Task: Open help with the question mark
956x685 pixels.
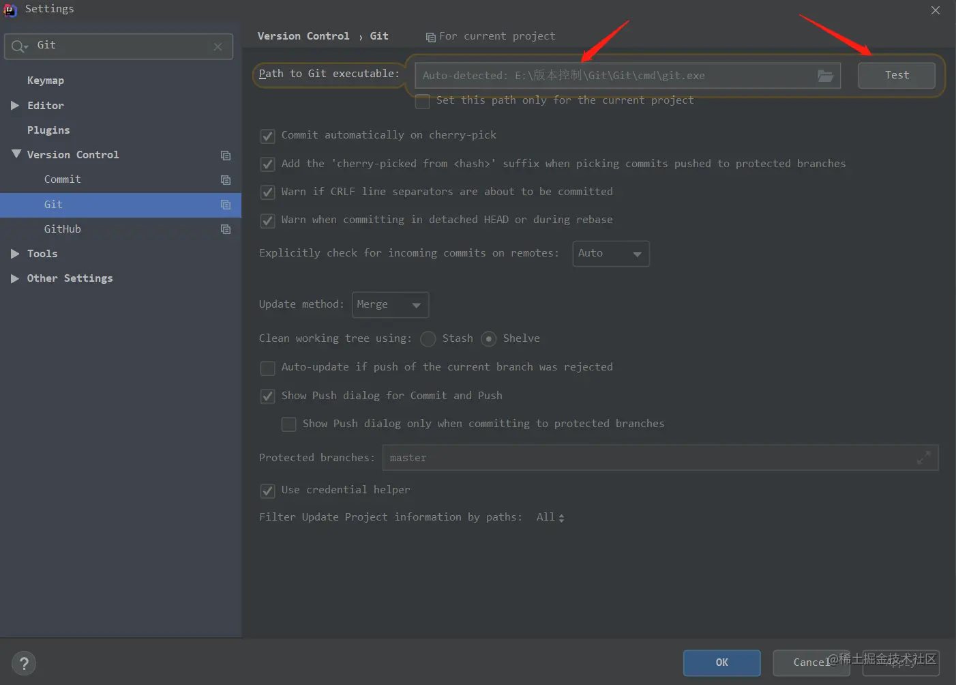Action: pyautogui.click(x=24, y=663)
